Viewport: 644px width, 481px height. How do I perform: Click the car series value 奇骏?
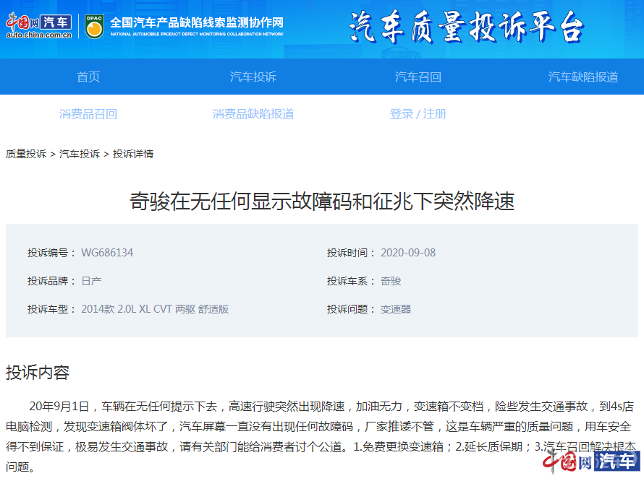coord(391,281)
